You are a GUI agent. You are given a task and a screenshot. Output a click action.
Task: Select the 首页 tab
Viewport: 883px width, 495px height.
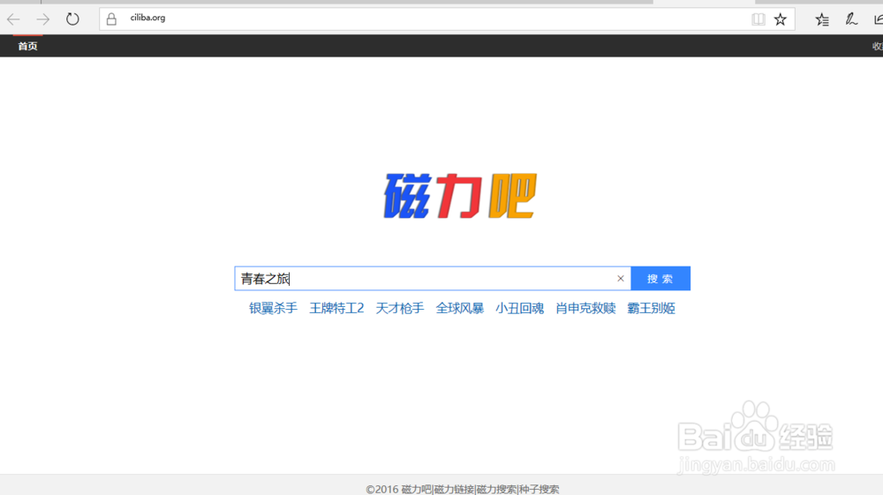(27, 46)
